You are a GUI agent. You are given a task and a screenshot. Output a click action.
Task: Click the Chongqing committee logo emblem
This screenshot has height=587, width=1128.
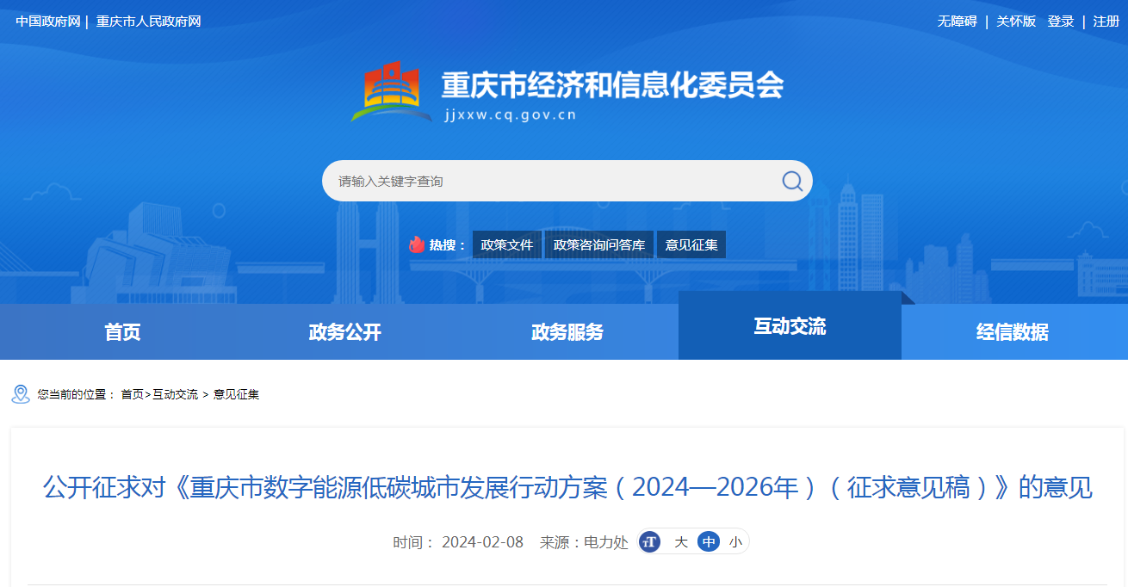[392, 91]
